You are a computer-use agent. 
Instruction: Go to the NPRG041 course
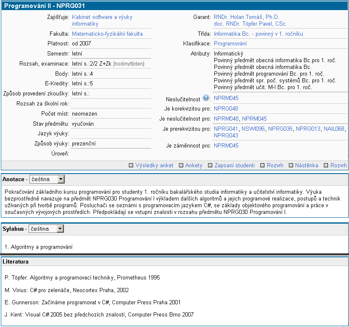[x=226, y=129]
